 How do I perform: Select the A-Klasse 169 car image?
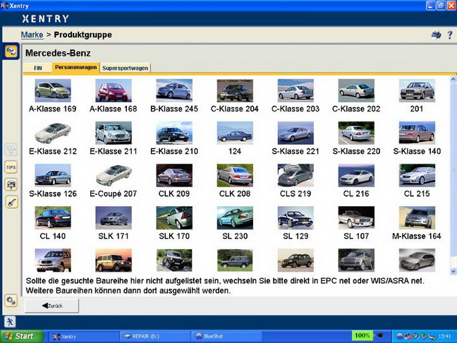click(53, 90)
